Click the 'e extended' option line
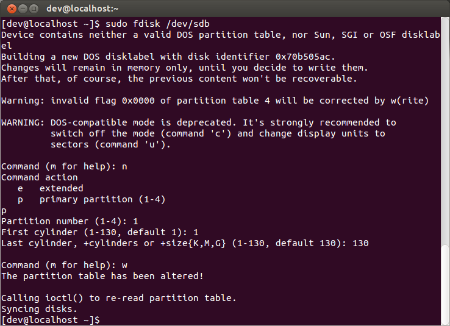The width and height of the screenshot is (450, 326). [51, 188]
